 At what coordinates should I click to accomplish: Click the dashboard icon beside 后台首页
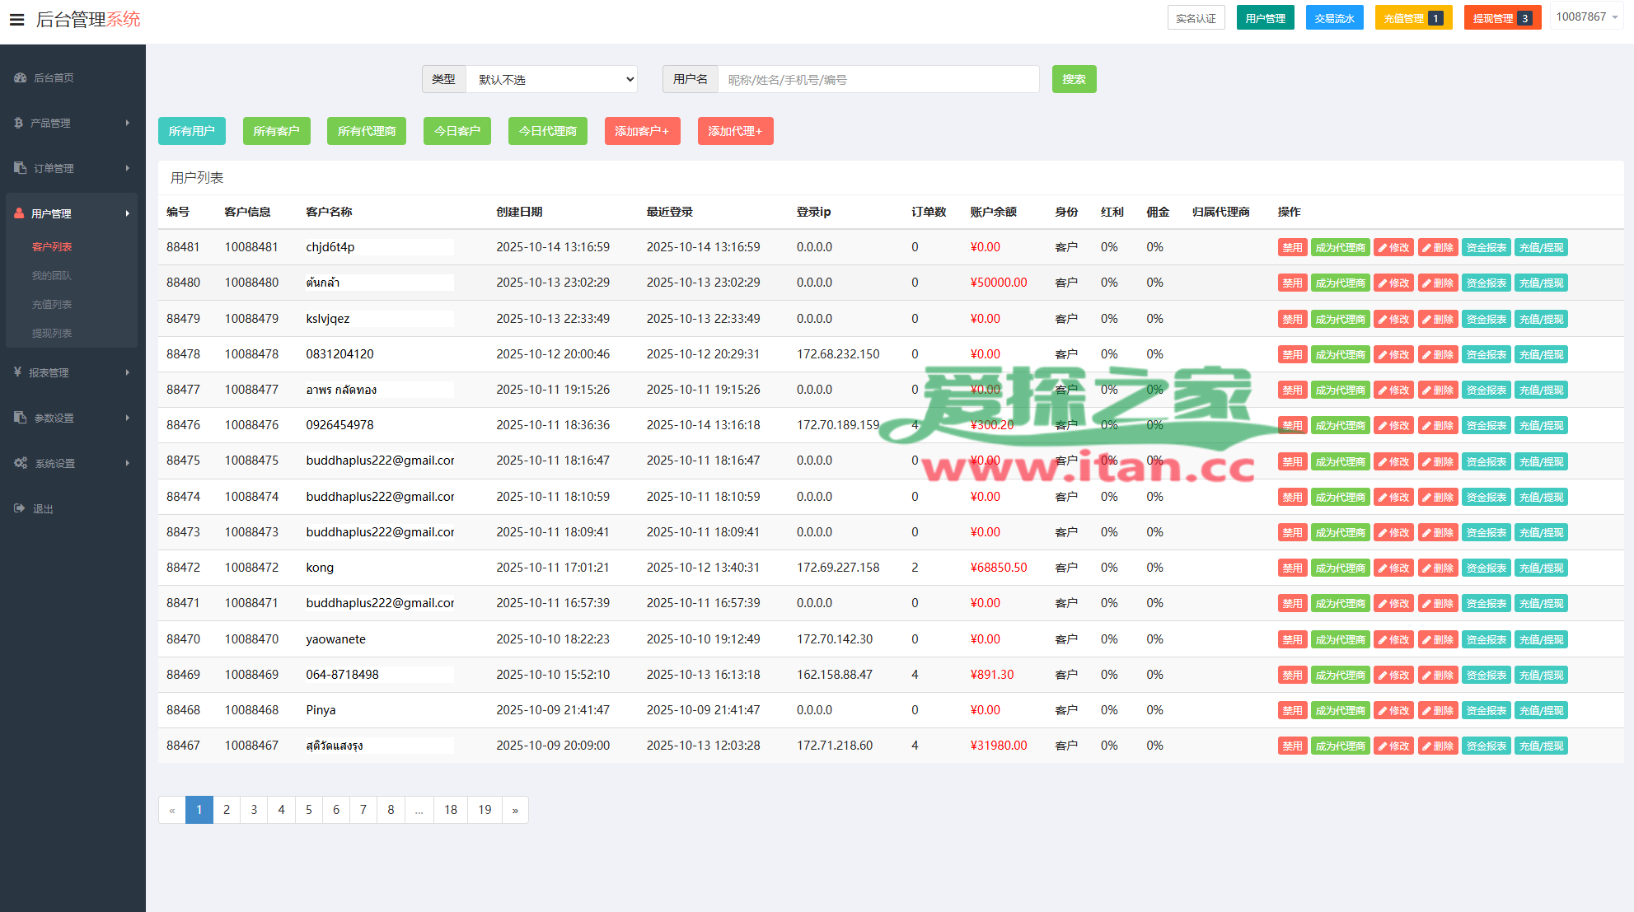pyautogui.click(x=20, y=77)
